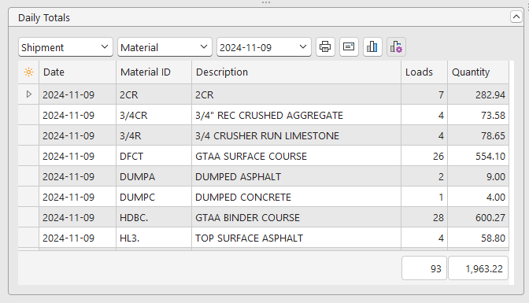Viewport: 529px width, 303px height.
Task: Open the Shipment dropdown
Action: [65, 47]
